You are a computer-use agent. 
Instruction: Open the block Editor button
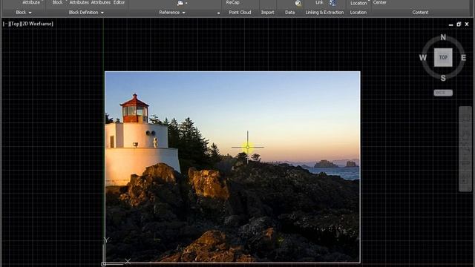click(x=119, y=2)
